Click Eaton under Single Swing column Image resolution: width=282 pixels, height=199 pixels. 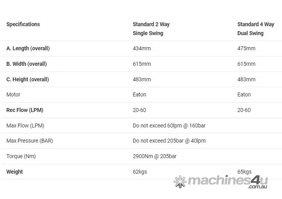[140, 94]
